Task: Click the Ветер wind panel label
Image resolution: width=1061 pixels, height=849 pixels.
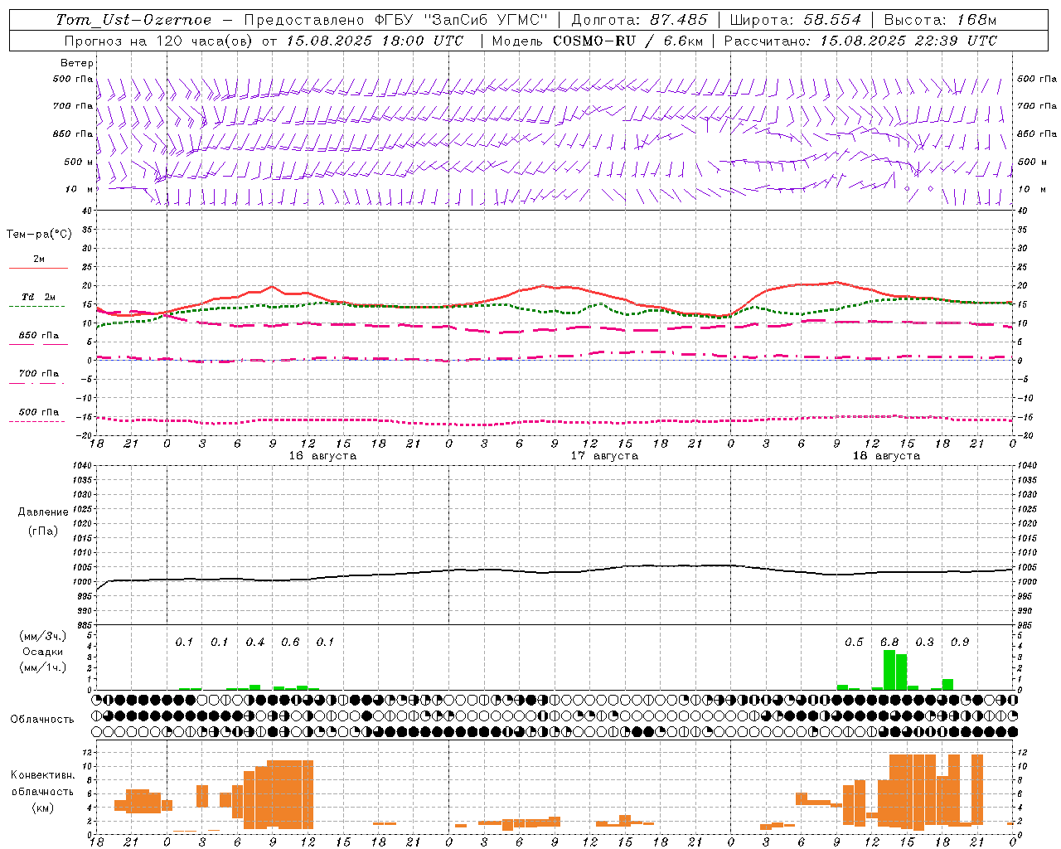Action: 77,63
